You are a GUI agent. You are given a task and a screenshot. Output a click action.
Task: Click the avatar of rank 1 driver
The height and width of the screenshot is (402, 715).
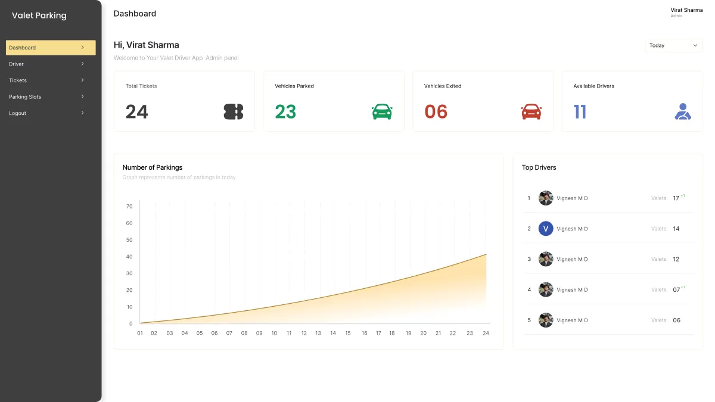[x=546, y=198]
